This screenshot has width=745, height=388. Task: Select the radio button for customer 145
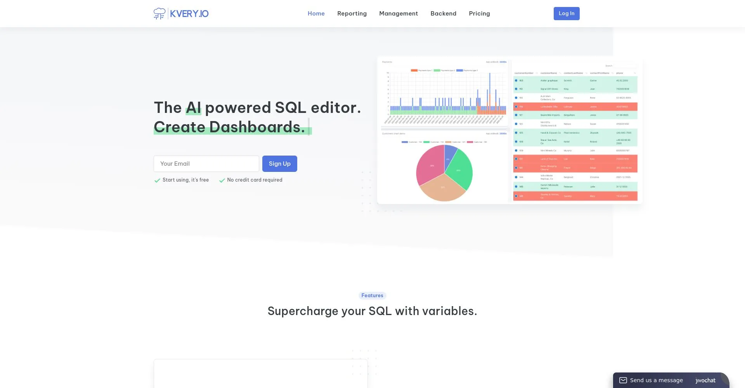(516, 186)
